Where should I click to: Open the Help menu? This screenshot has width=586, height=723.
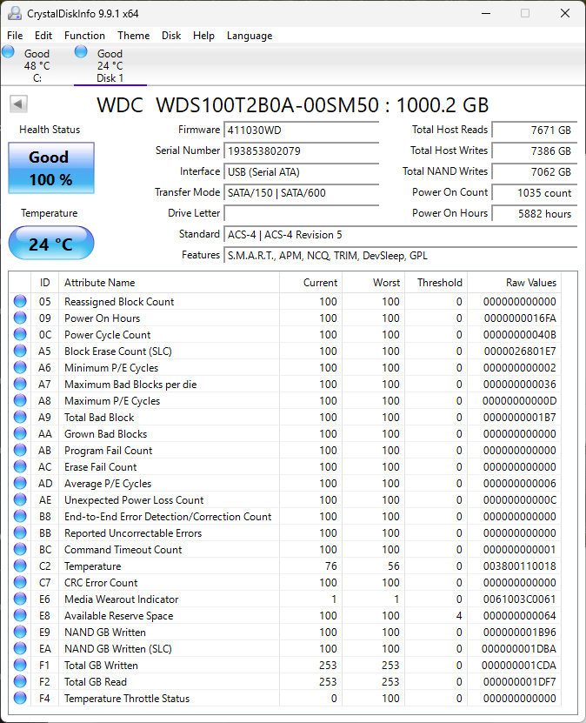(x=203, y=36)
